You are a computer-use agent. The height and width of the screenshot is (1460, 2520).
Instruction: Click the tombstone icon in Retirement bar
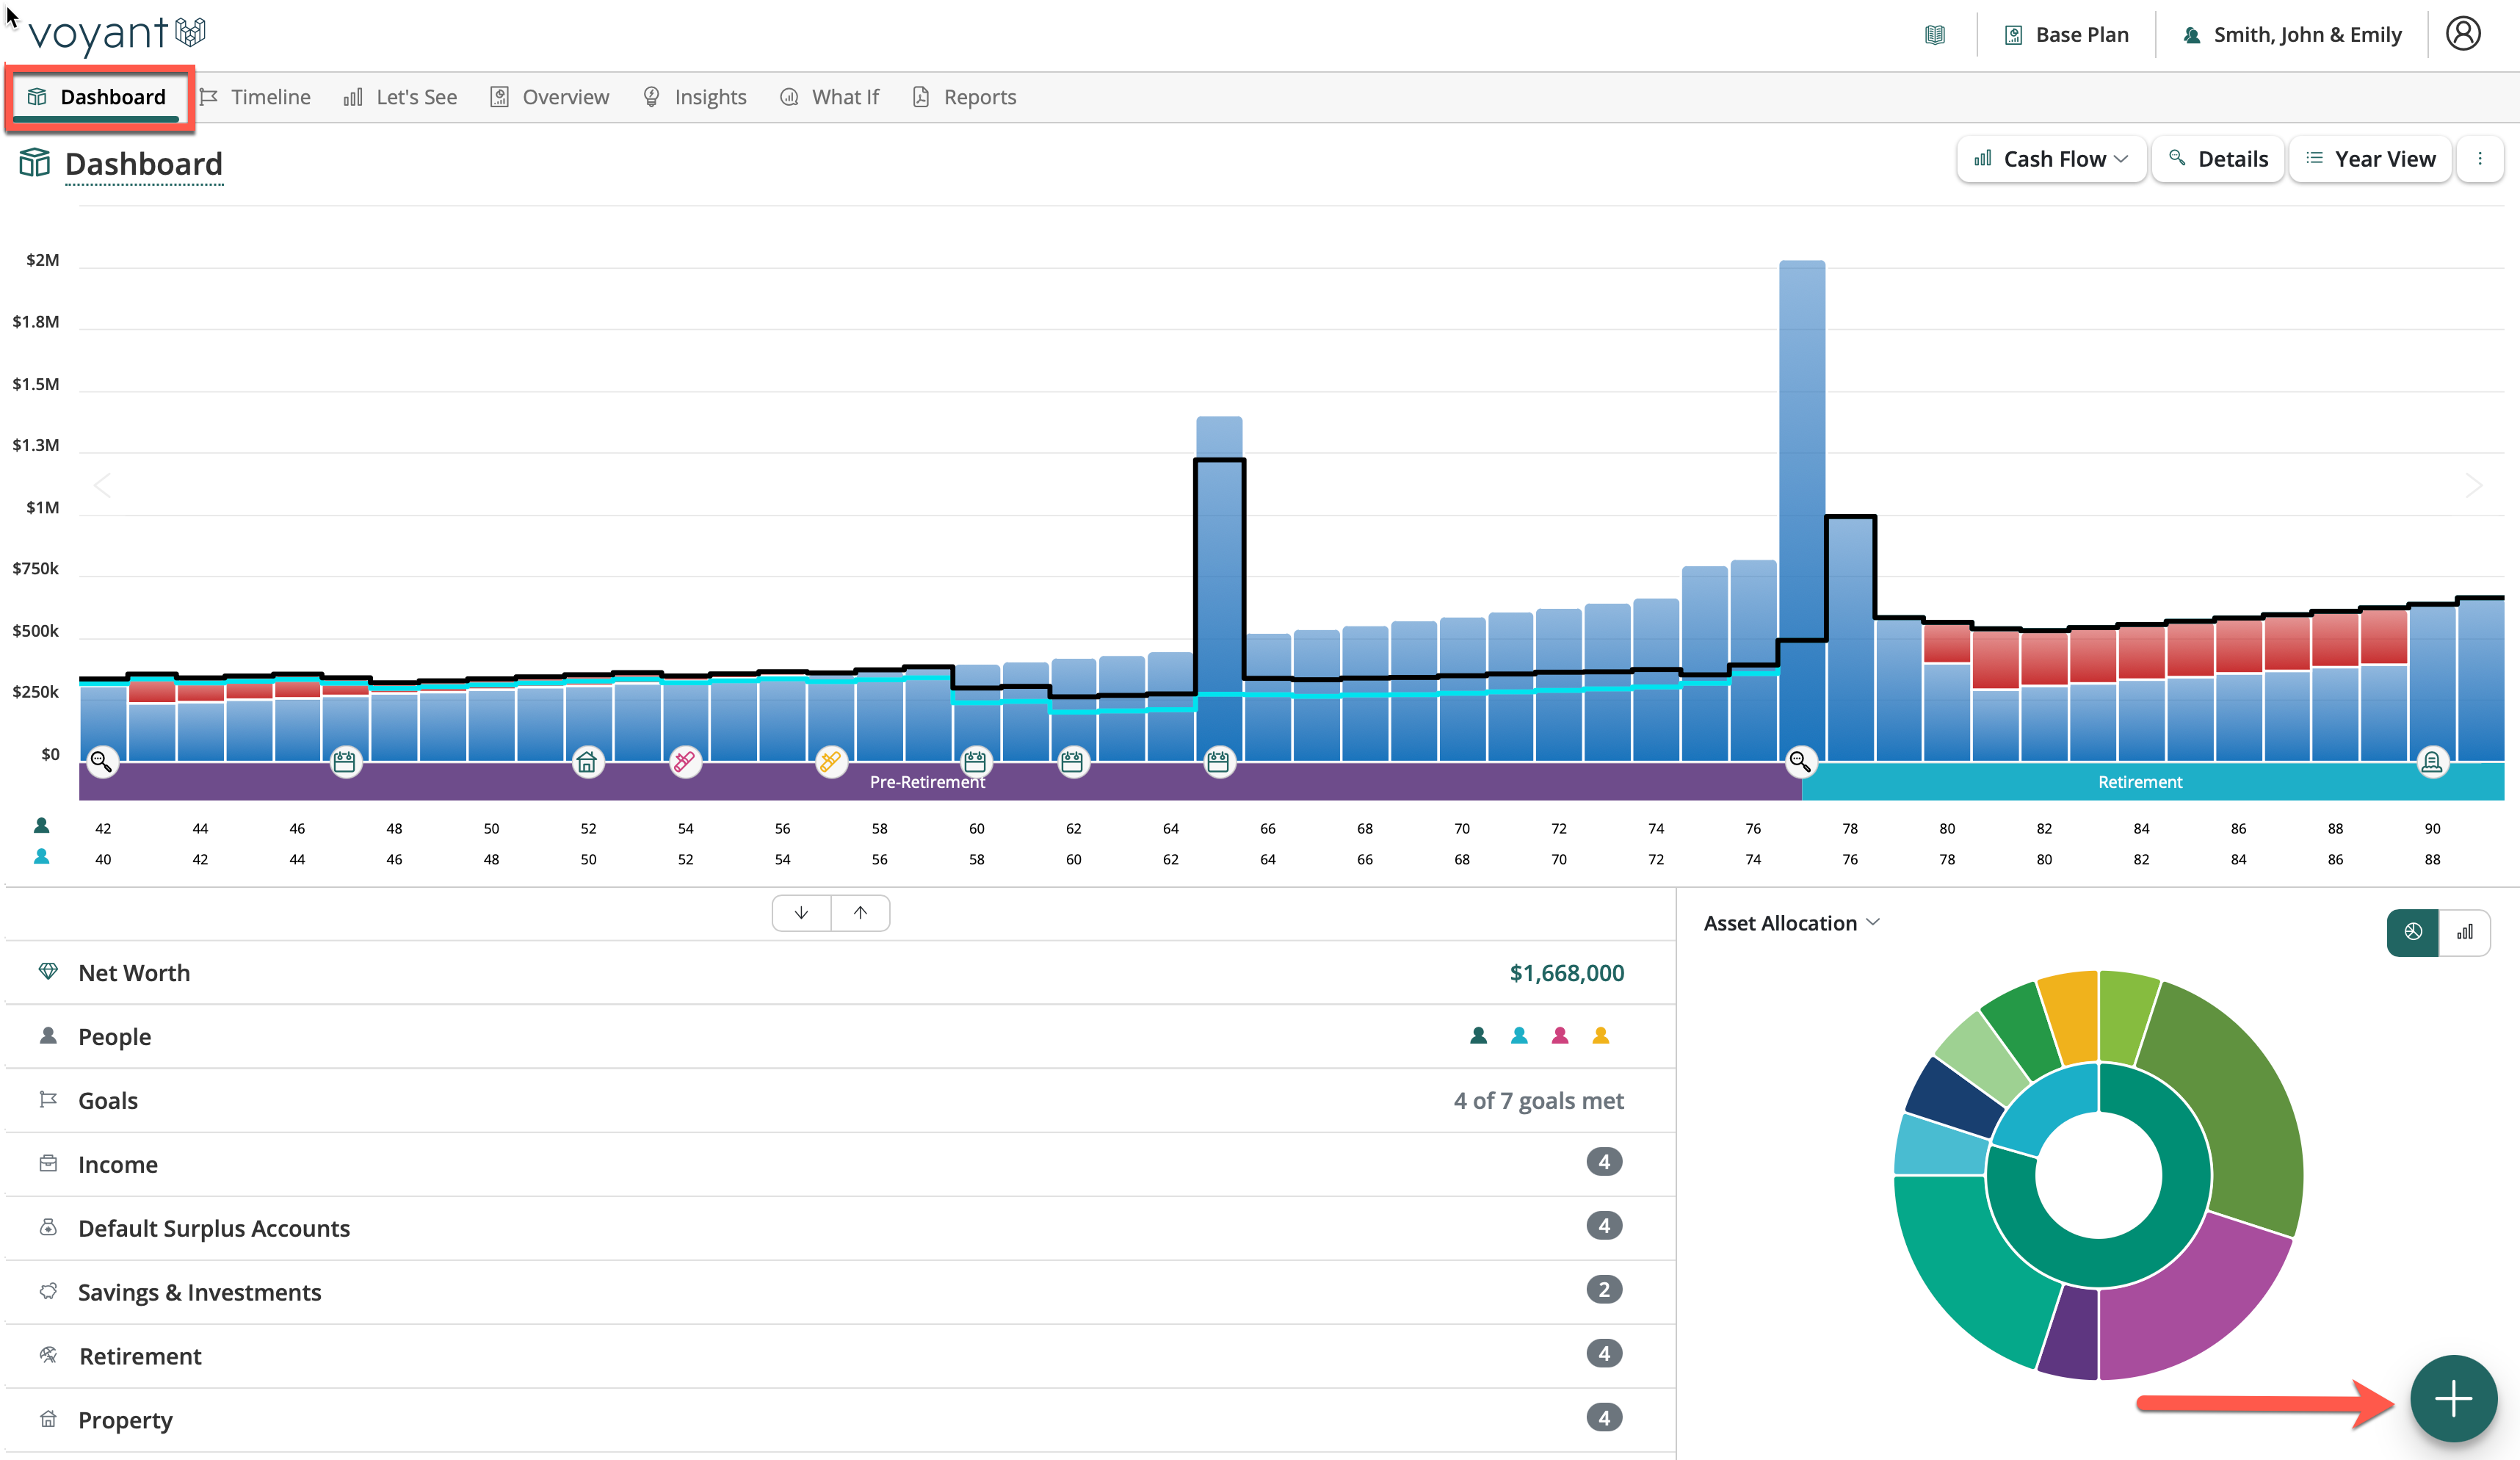click(x=2432, y=762)
